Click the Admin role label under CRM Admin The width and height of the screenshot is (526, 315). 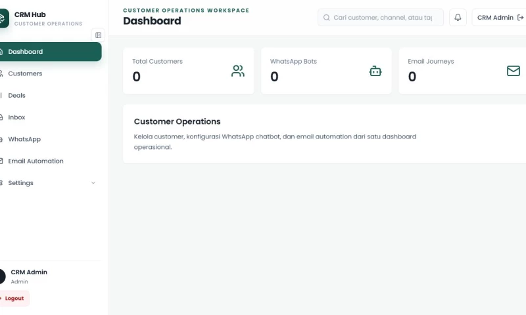(x=20, y=282)
